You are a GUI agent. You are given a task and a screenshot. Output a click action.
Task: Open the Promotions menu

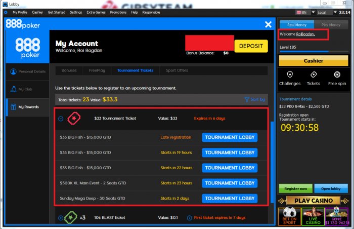[x=118, y=12]
